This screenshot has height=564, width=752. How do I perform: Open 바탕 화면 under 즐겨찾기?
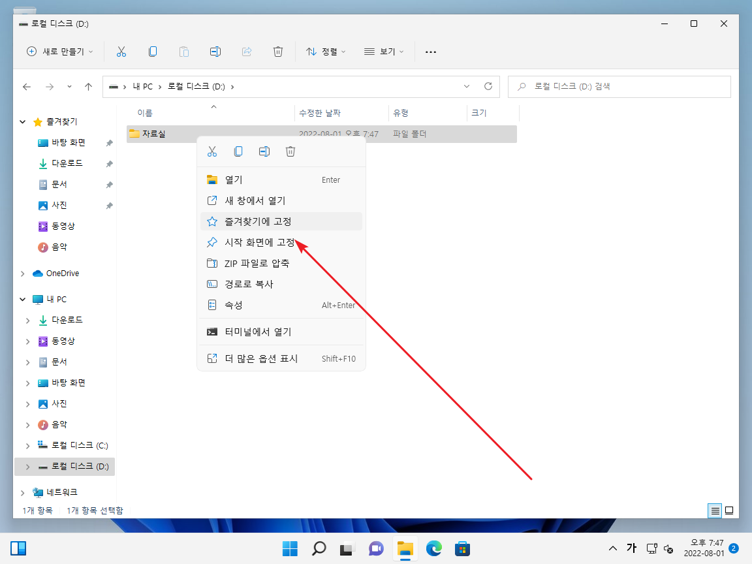[x=68, y=142]
